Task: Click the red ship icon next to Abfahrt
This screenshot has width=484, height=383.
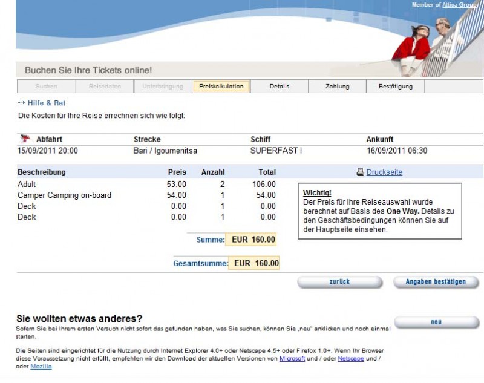Action: (x=25, y=139)
